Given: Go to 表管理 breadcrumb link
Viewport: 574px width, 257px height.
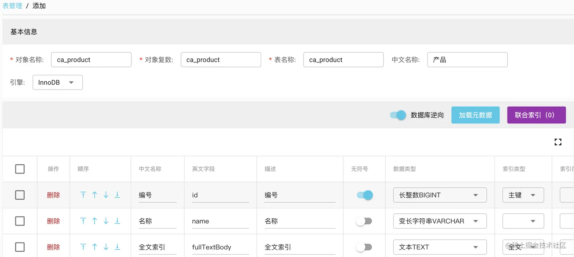Looking at the screenshot, I should pos(12,6).
